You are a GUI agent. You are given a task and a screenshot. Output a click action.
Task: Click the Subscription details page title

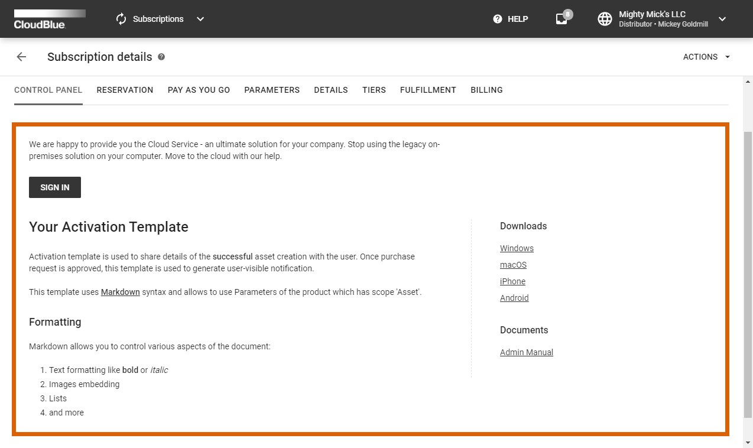(100, 57)
